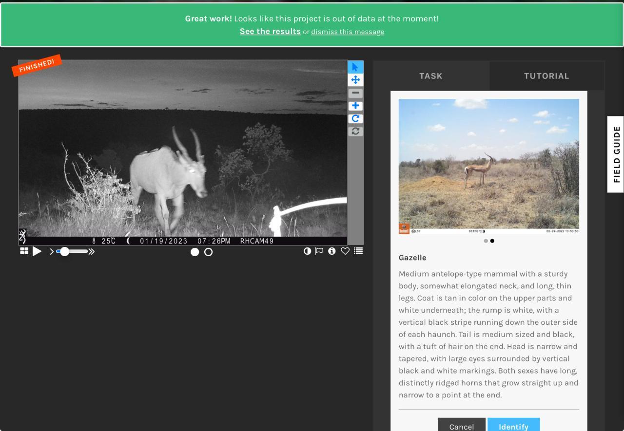Select second frame radio dot

(x=208, y=252)
